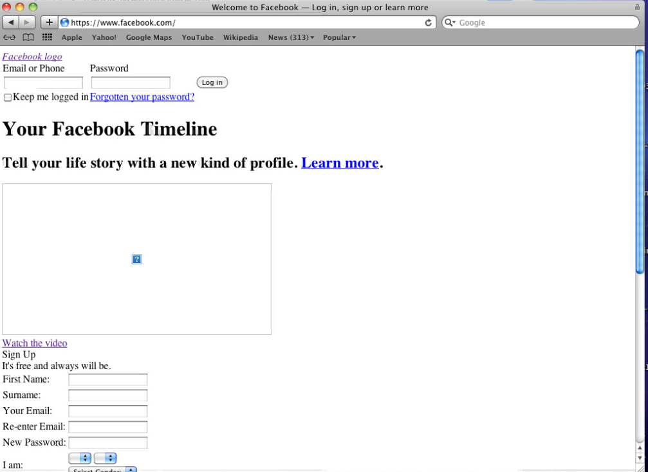This screenshot has width=648, height=472.
Task: Open the YouTube bookmark
Action: tap(198, 37)
